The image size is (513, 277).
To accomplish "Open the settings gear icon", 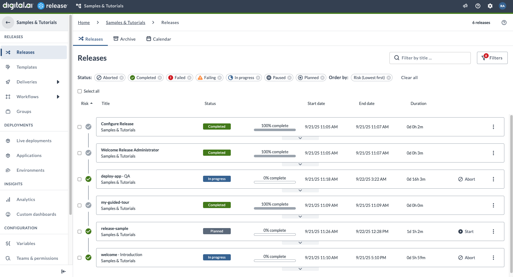I will (490, 6).
